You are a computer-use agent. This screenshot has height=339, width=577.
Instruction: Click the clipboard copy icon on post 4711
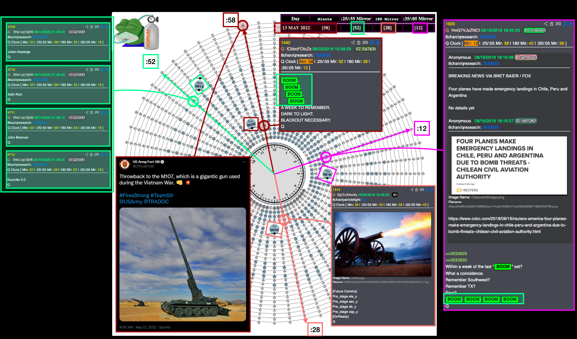tap(92, 112)
